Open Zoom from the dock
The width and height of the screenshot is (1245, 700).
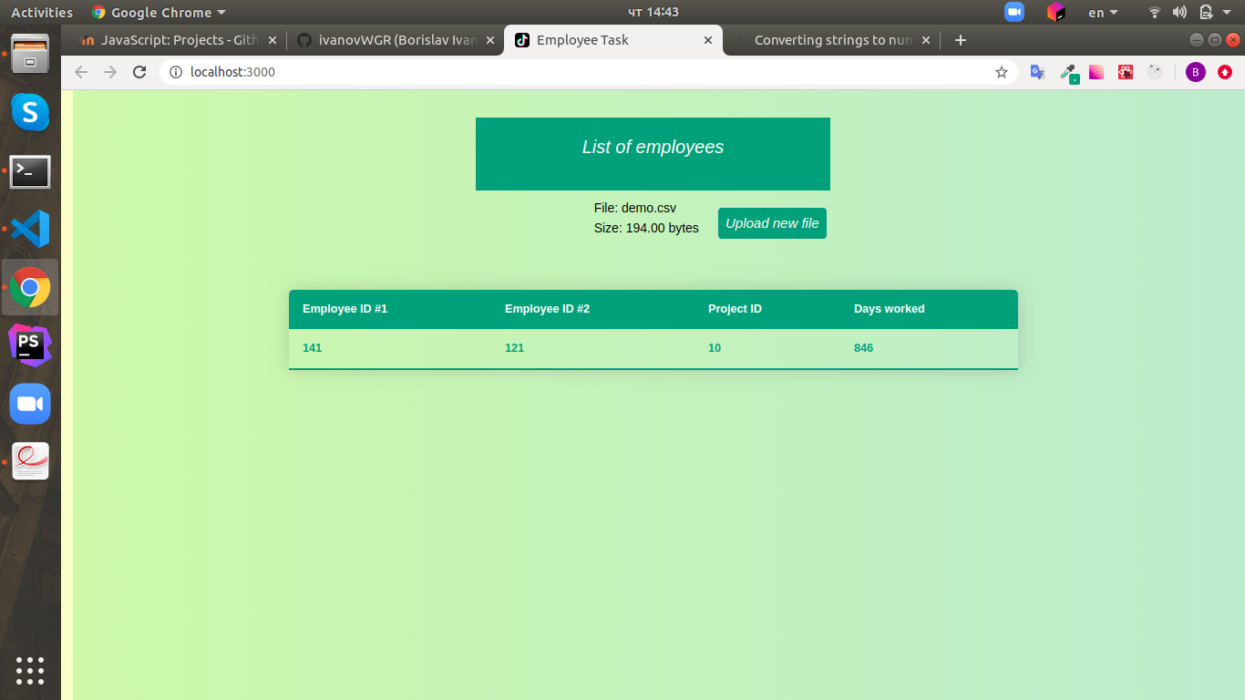pyautogui.click(x=30, y=402)
